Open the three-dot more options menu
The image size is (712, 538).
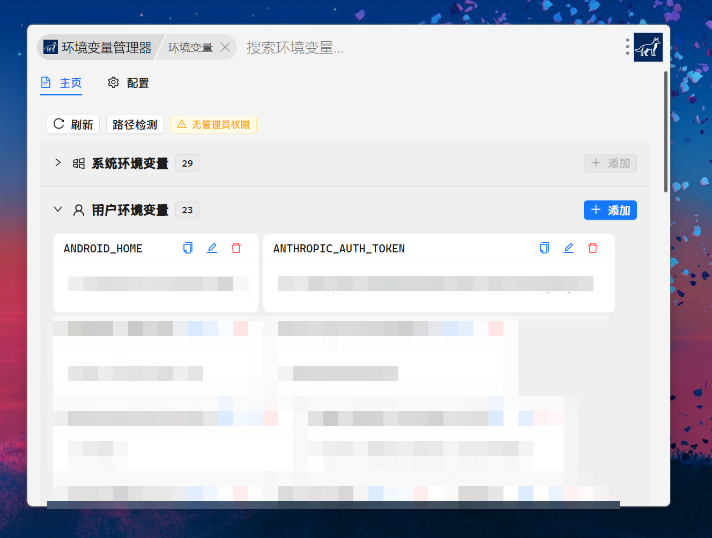coord(627,47)
